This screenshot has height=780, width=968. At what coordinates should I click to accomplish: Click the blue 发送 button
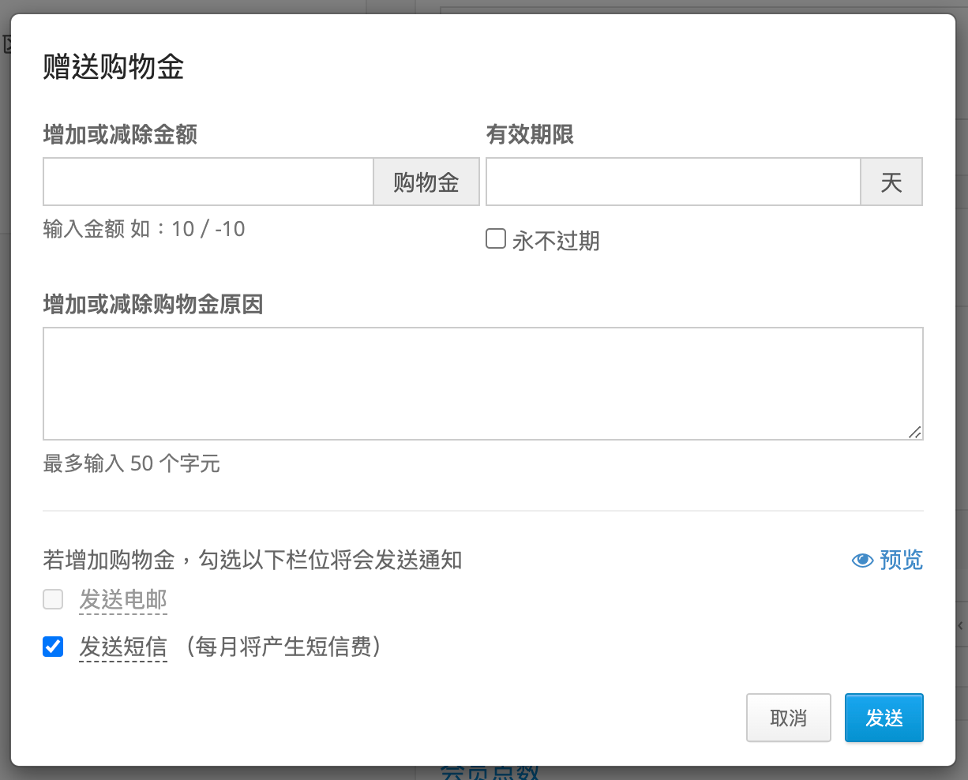pos(884,718)
